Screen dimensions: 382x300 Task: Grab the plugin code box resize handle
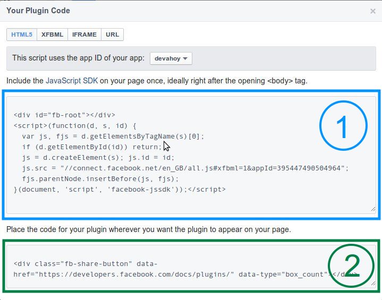373,284
